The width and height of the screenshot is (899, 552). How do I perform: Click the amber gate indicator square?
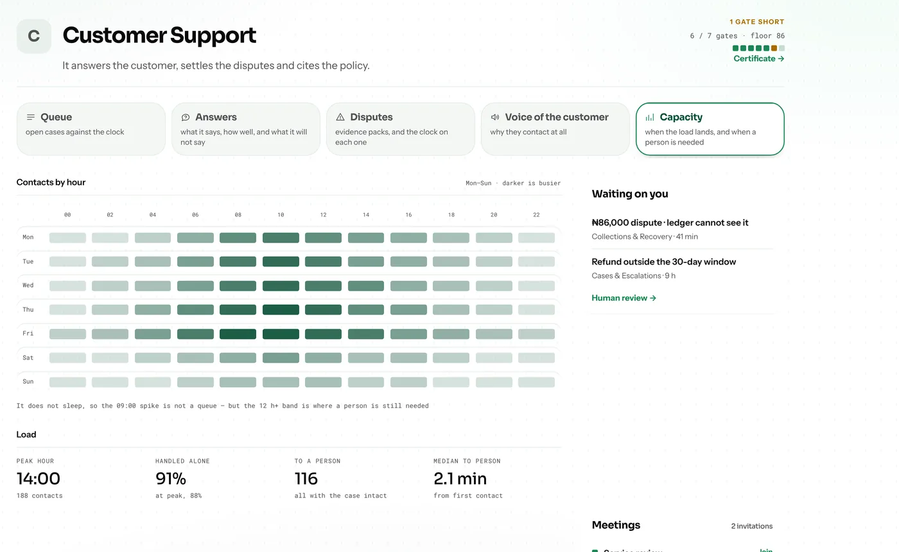pos(774,48)
